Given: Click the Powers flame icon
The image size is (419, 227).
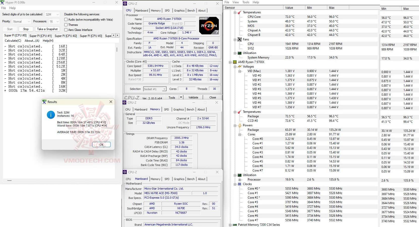Looking at the screenshot, I should (240, 125).
